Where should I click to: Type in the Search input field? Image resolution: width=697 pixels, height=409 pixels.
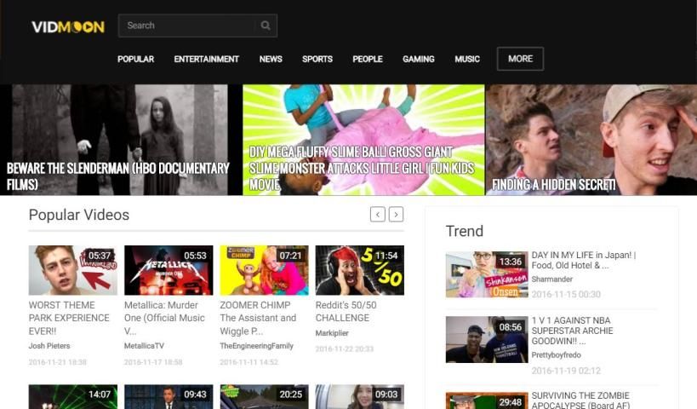point(187,26)
